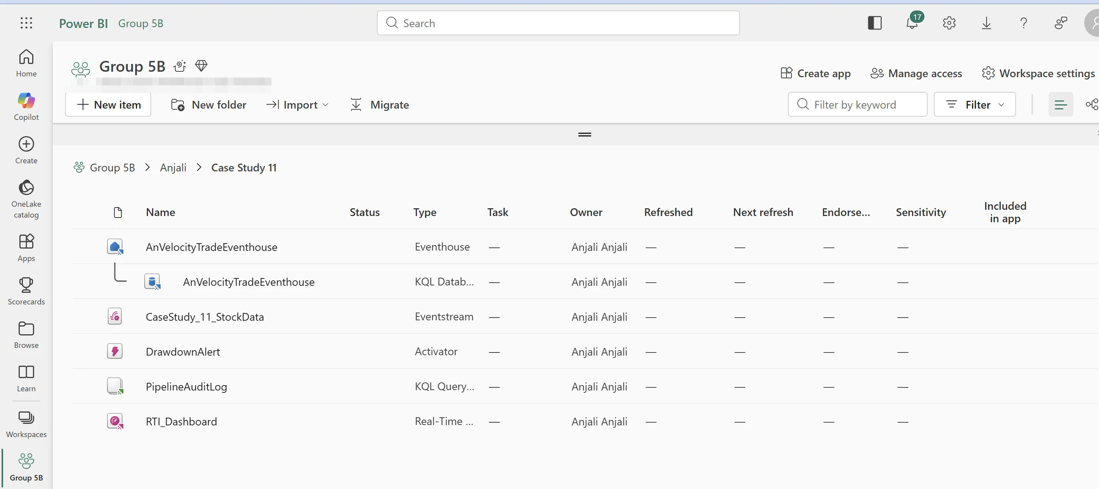Click the New folder button
Viewport: 1099px width, 489px height.
pos(209,105)
